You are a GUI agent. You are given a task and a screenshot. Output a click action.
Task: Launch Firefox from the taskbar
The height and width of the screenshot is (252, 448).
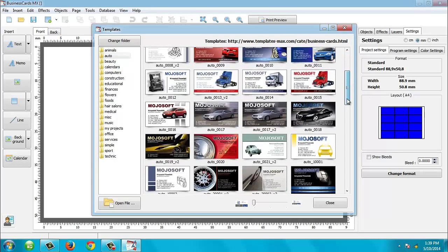click(70, 245)
